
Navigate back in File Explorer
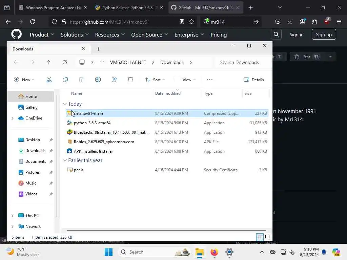tap(16, 62)
